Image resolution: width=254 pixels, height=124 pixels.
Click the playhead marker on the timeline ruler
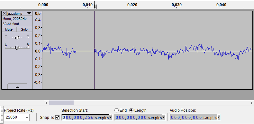click(95, 6)
